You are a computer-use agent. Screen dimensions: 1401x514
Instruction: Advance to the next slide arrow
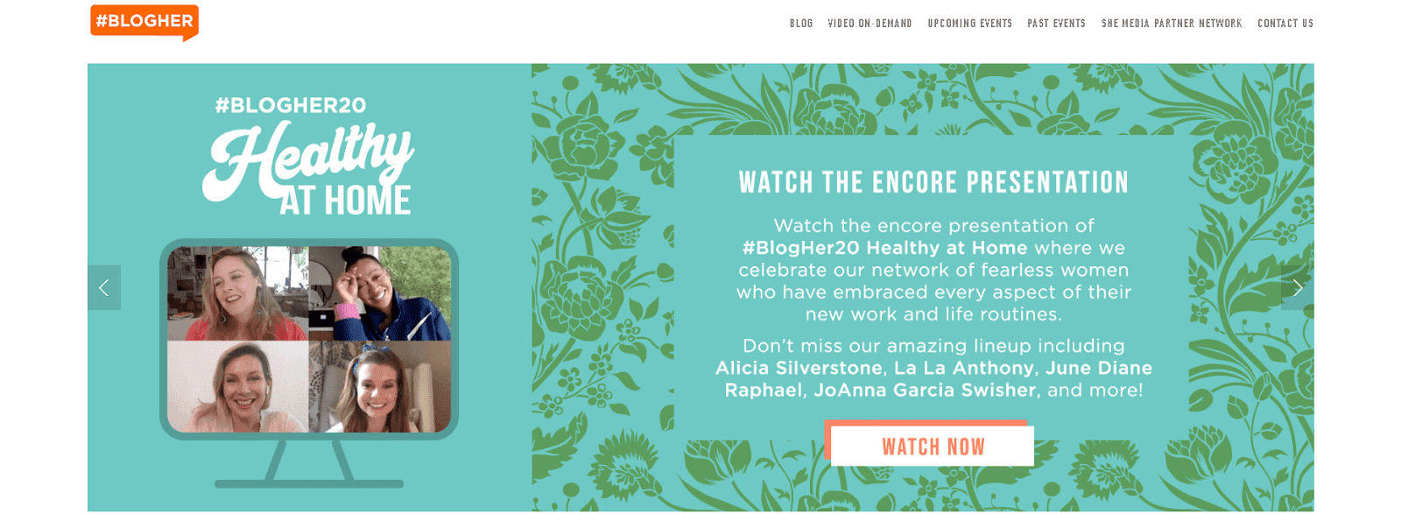coord(1297,287)
